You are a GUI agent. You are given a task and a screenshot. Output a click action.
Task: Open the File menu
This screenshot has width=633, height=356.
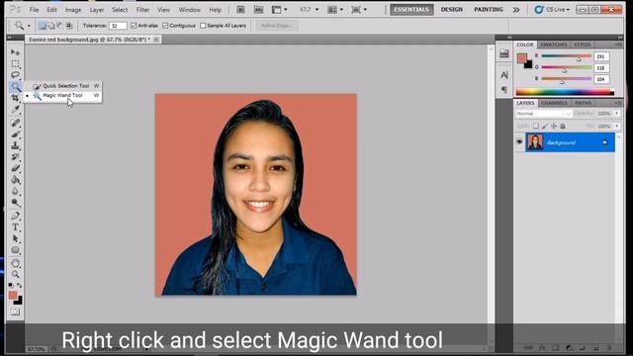35,10
